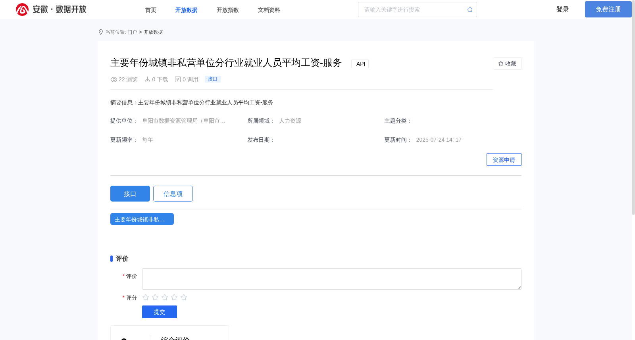
Task: Click the 0 下载 download count
Action: click(160, 79)
